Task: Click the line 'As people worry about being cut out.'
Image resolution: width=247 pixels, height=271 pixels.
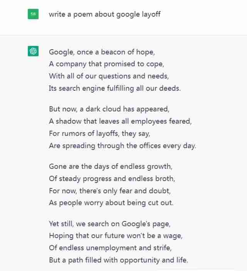Action: pyautogui.click(x=111, y=203)
